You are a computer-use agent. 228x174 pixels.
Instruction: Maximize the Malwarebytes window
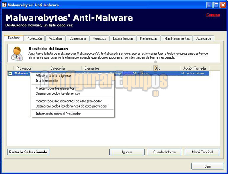[x=216, y=5]
